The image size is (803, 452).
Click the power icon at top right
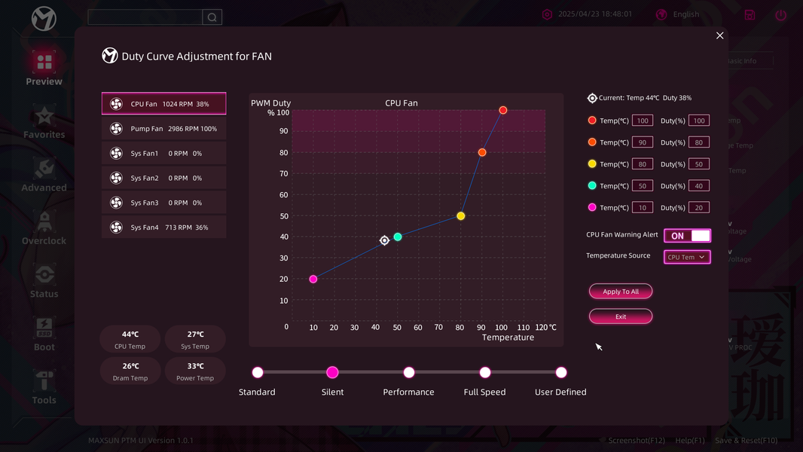pos(780,15)
